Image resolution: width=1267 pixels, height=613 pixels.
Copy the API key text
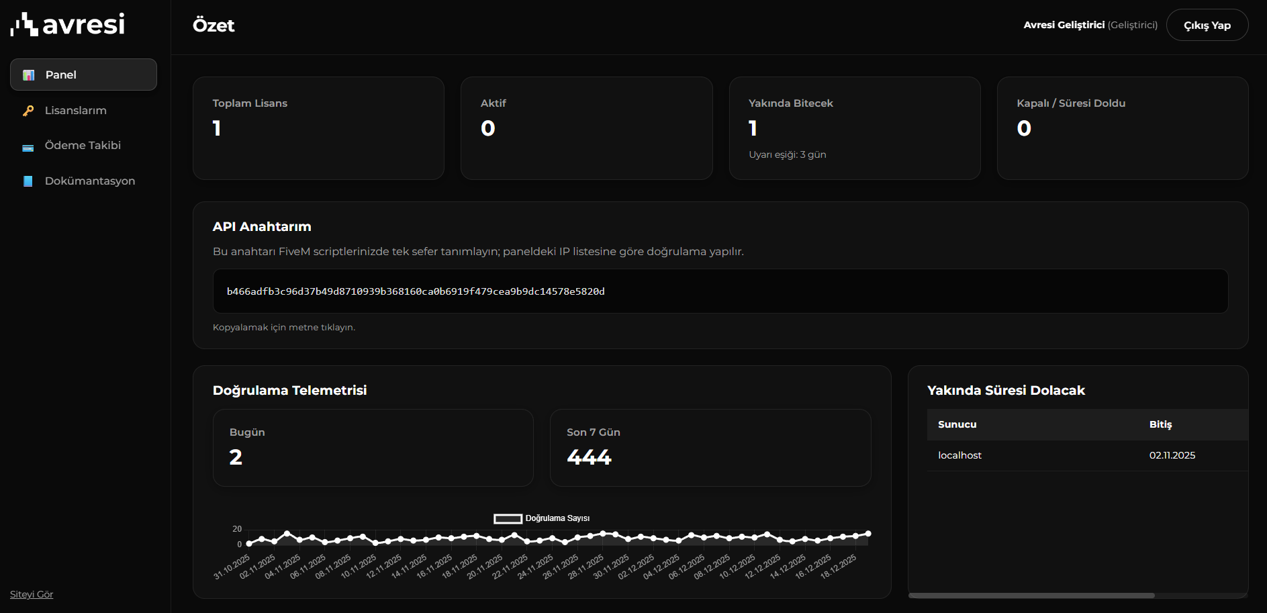[416, 291]
